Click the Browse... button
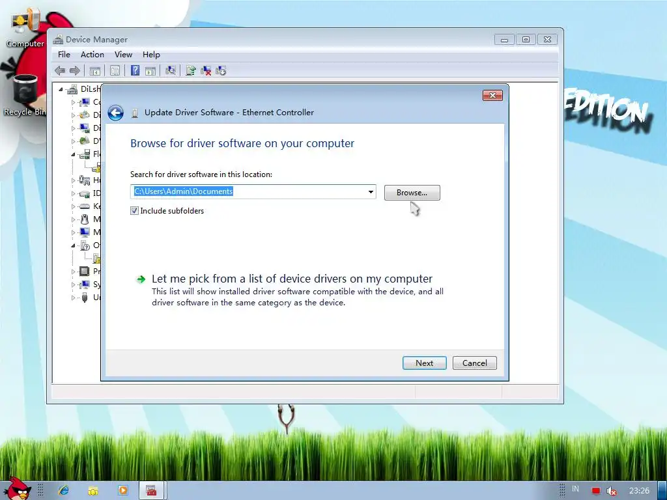This screenshot has width=667, height=500. (x=412, y=193)
